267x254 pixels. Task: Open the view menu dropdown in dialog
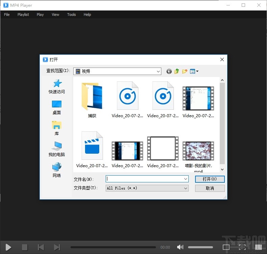(x=194, y=71)
